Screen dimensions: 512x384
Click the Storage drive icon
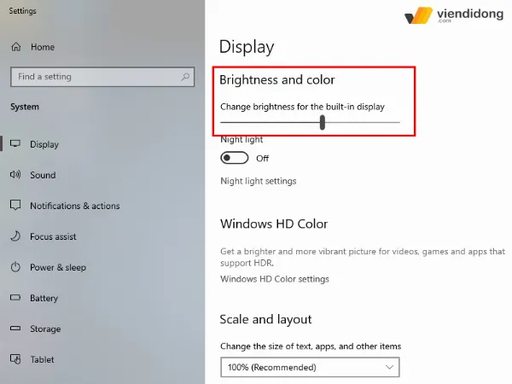tap(15, 329)
